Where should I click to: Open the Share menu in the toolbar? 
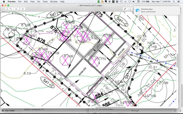pyautogui.click(x=23, y=9)
